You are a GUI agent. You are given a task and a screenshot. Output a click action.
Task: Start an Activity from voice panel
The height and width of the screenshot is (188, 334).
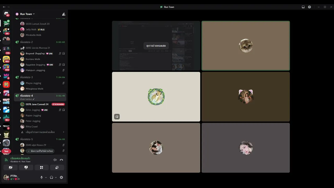[x=41, y=167]
